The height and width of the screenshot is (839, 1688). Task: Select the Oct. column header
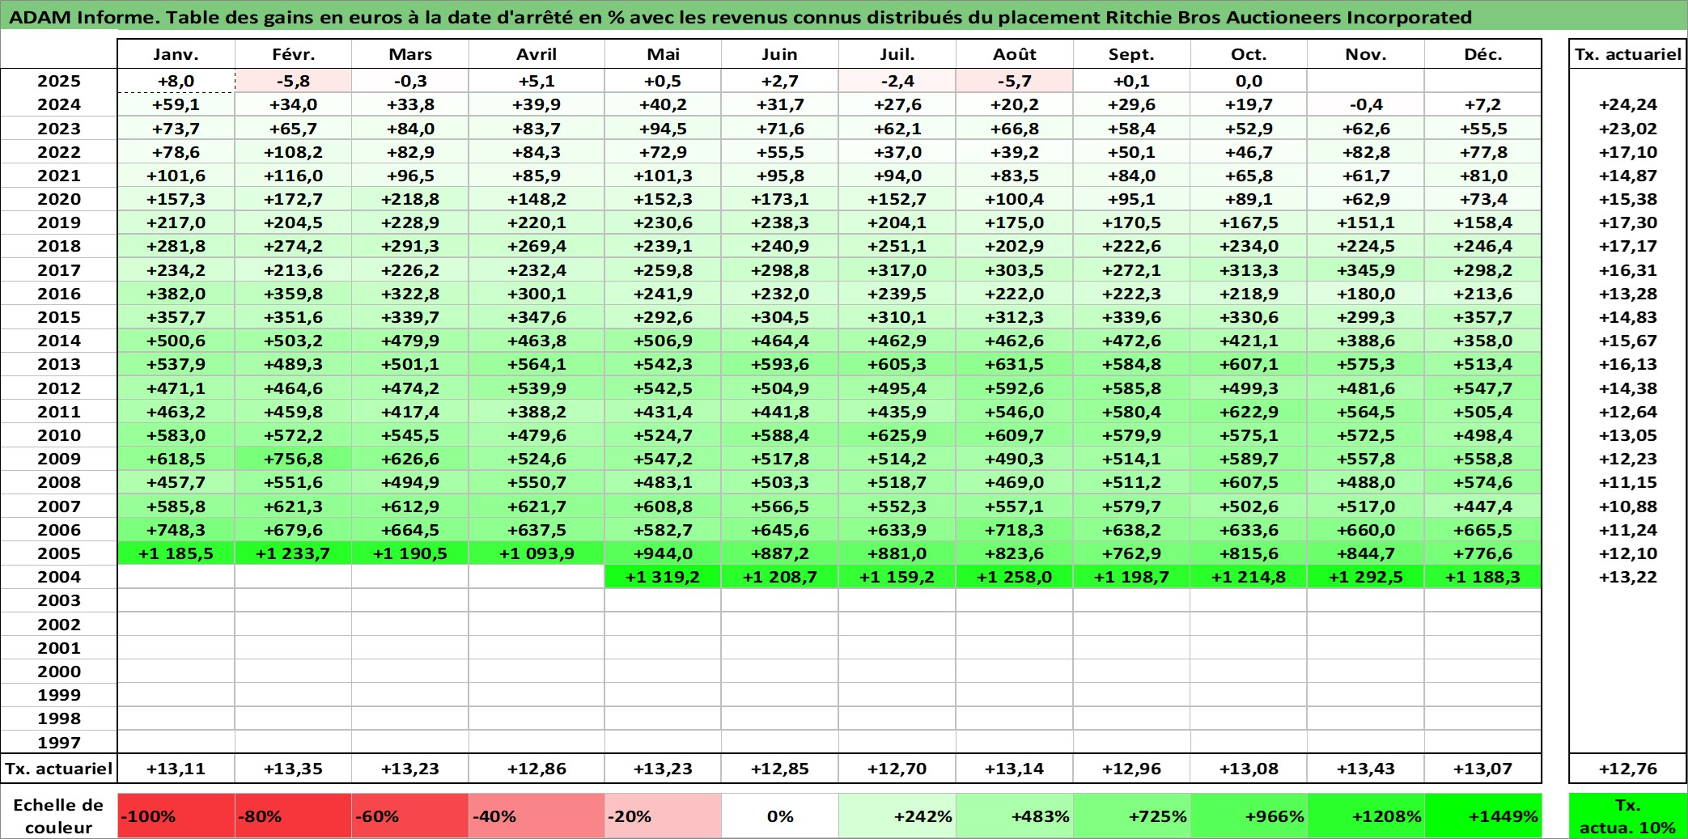[1249, 54]
